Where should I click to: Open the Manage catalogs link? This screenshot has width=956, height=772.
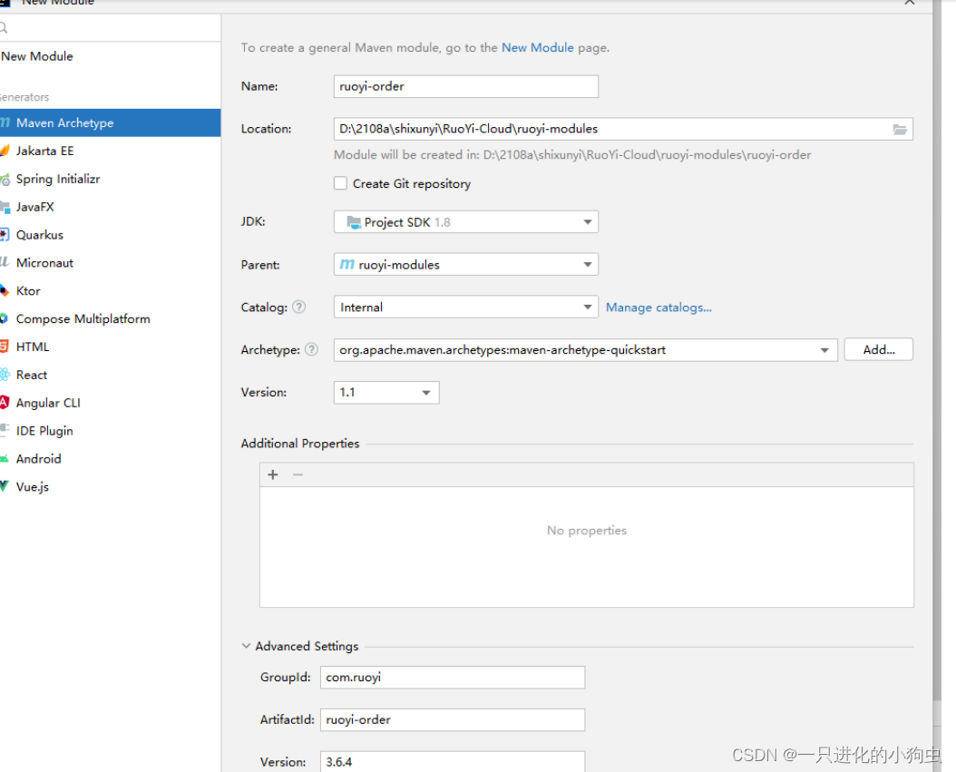point(658,308)
